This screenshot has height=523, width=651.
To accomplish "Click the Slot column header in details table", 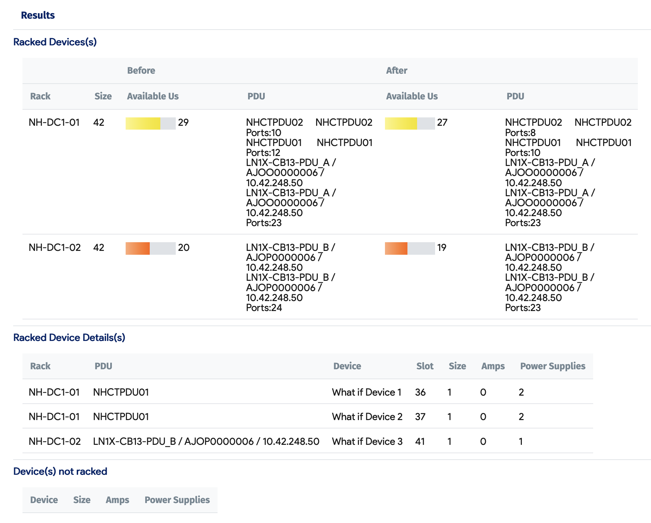I will [424, 366].
